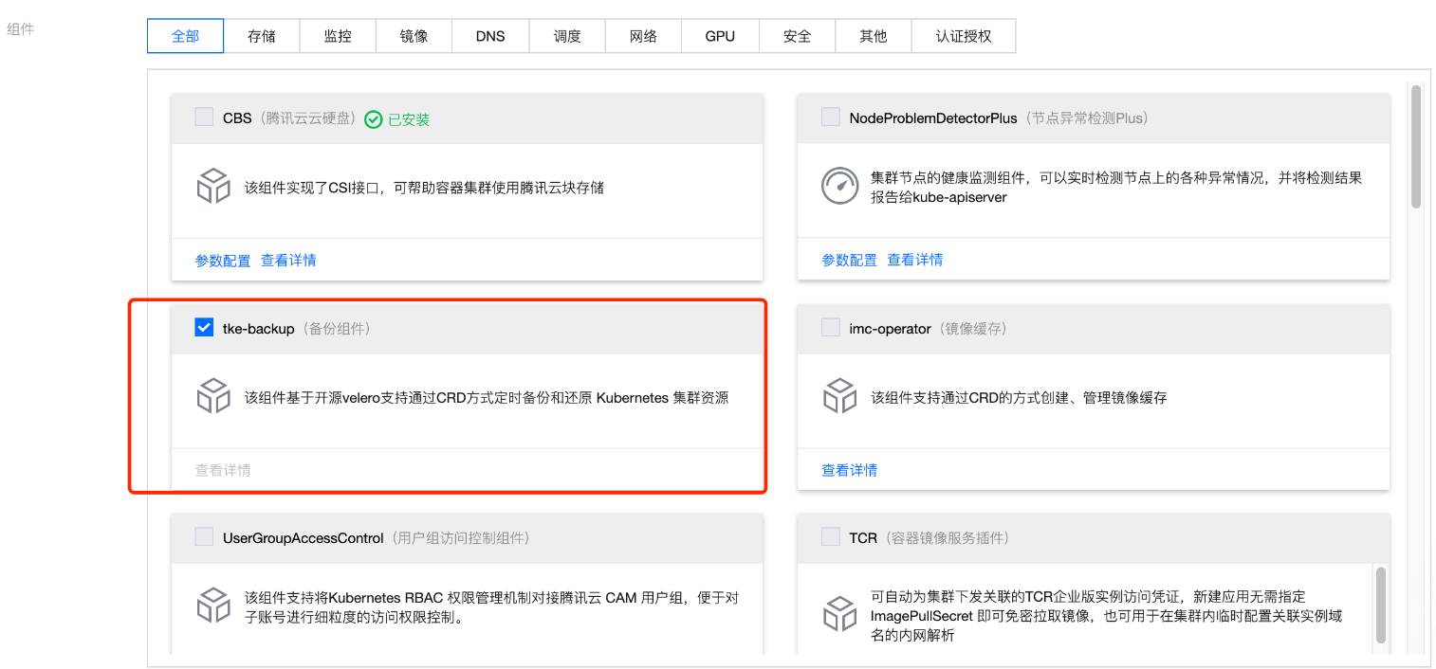Screen dimensions: 1436x669
Task: Switch to the DNS tab
Action: [490, 36]
